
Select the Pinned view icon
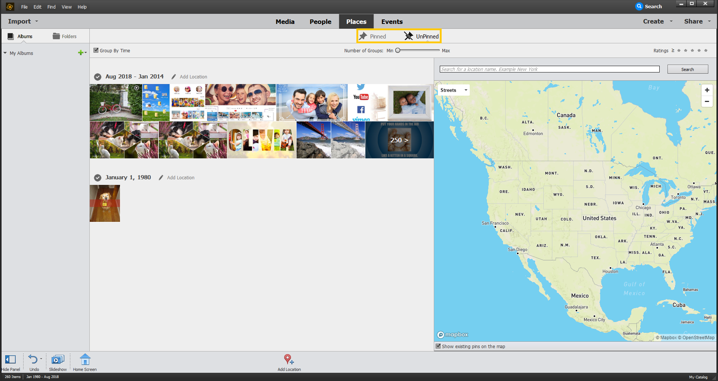tap(364, 36)
